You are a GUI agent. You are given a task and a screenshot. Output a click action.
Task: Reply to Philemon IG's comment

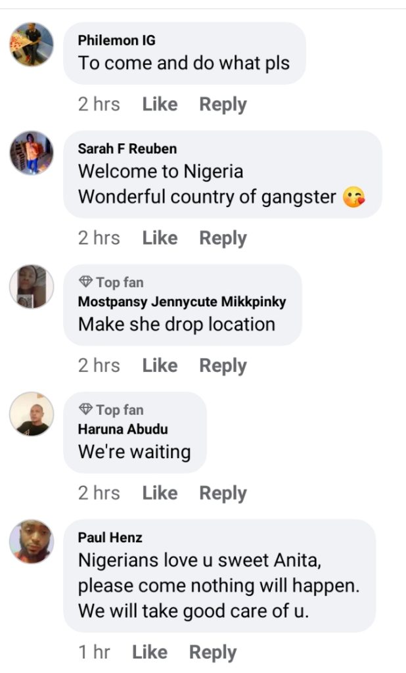222,104
